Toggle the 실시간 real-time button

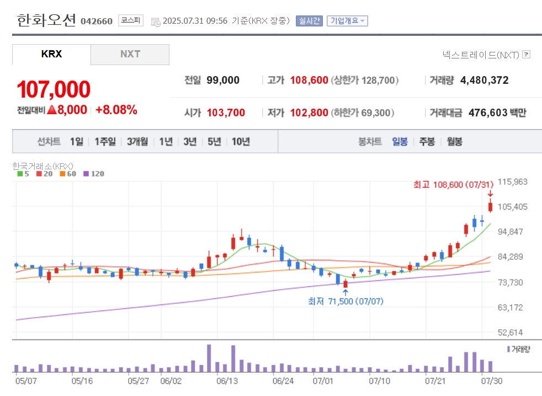tap(309, 21)
